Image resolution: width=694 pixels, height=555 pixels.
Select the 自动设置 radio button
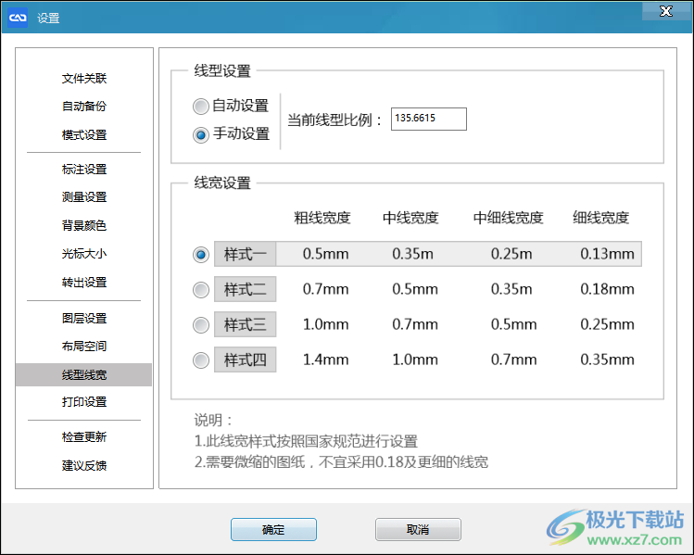click(201, 107)
